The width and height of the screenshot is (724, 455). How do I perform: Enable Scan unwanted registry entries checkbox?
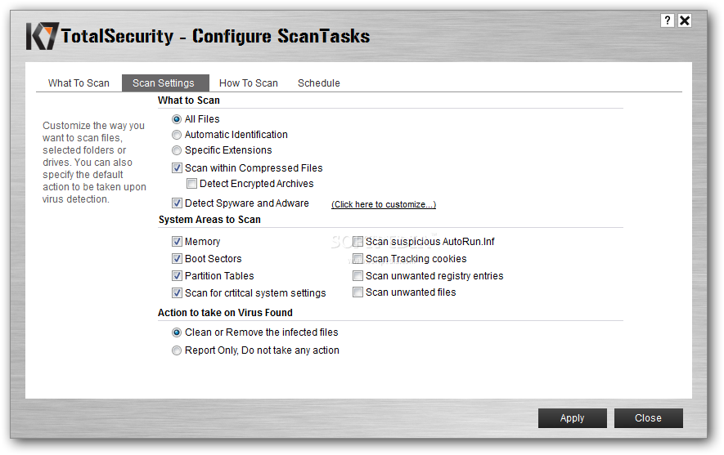click(358, 275)
